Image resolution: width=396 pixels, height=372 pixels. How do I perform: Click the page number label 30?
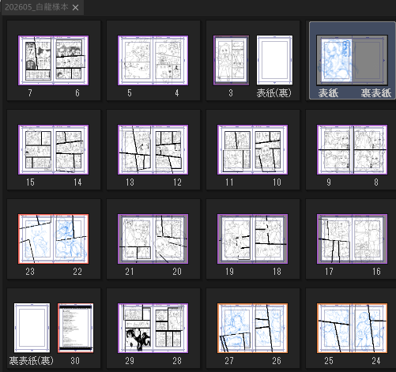click(75, 361)
